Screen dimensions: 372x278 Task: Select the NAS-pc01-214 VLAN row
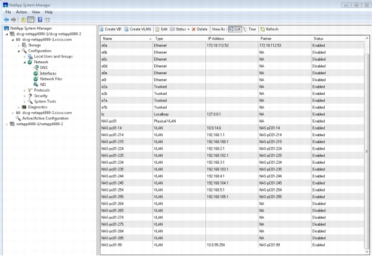(x=232, y=135)
